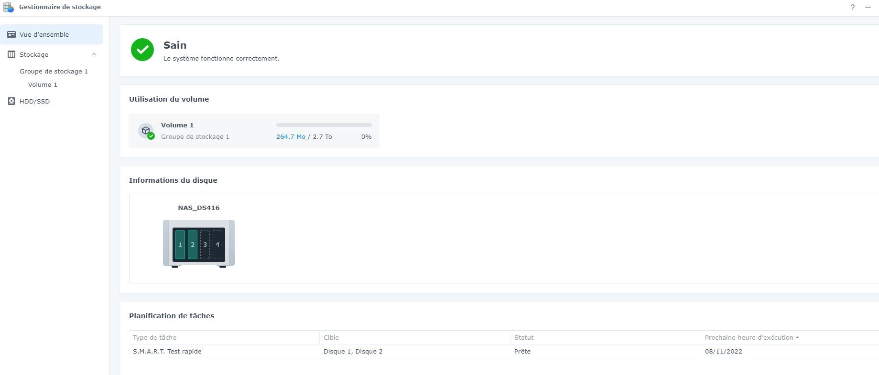This screenshot has height=375, width=879.
Task: Click the HDD/SSD disk icon
Action: click(11, 101)
